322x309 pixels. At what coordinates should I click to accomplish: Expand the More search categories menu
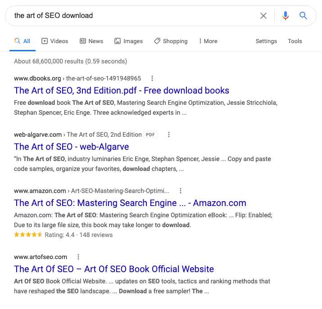click(208, 41)
